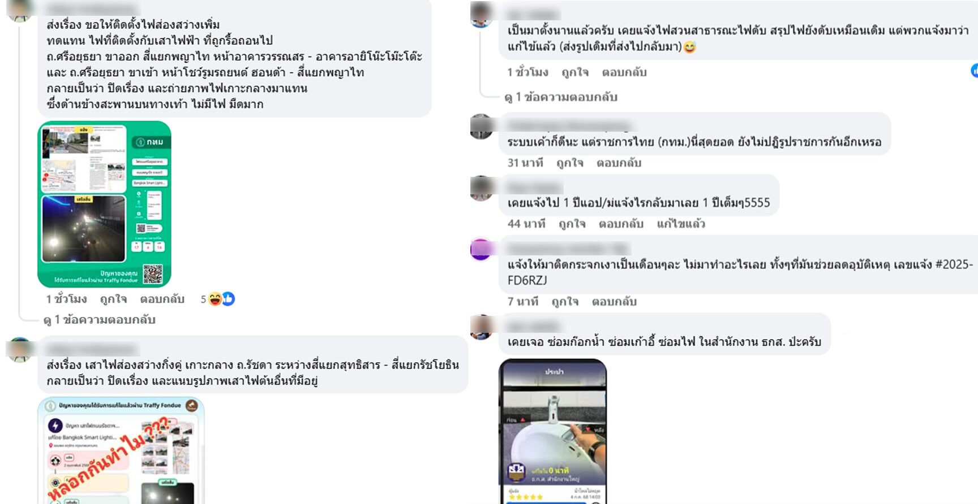
Task: Open the 'หลอกกันทำไม' report screenshot
Action: coord(121,450)
